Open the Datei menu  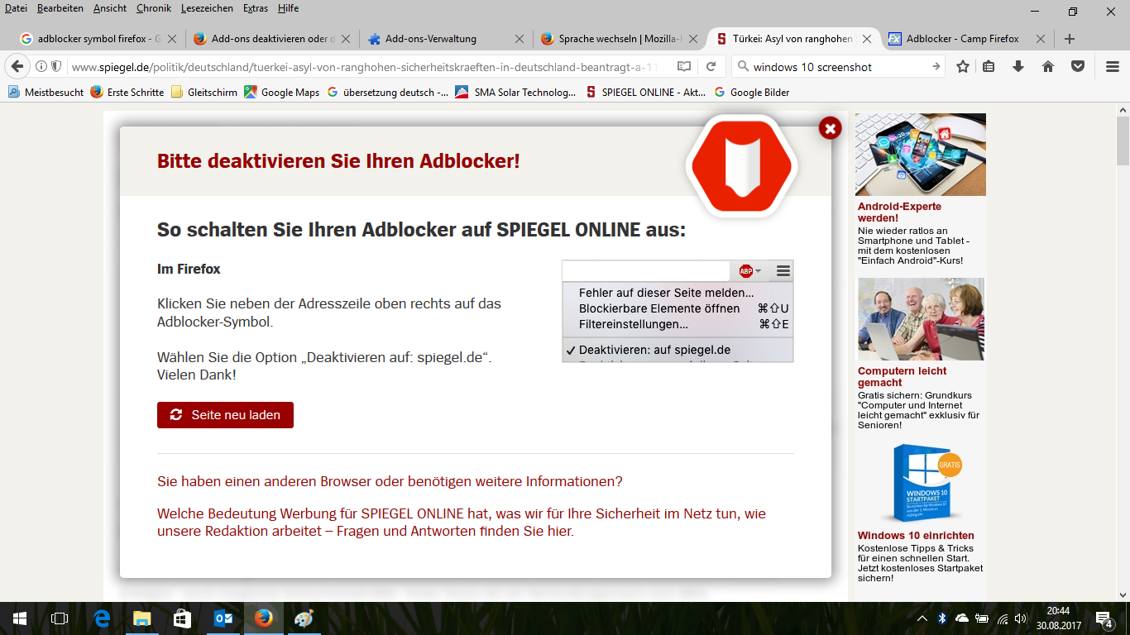16,8
